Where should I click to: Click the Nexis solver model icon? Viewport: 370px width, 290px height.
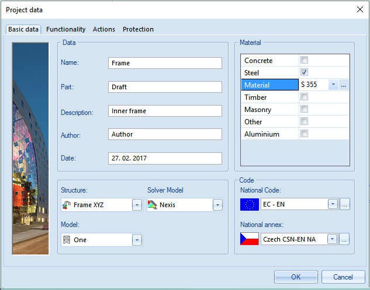[x=153, y=205]
